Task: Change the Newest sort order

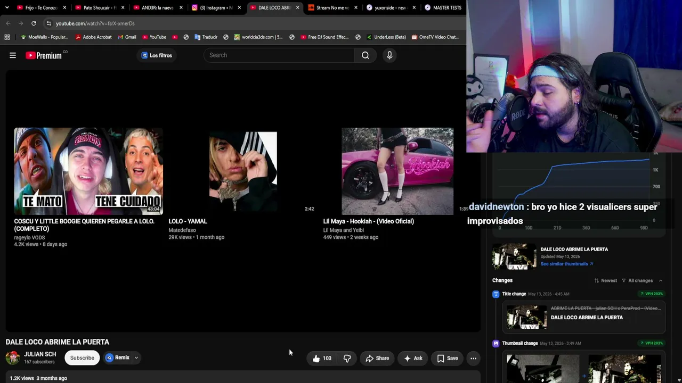Action: pos(606,281)
